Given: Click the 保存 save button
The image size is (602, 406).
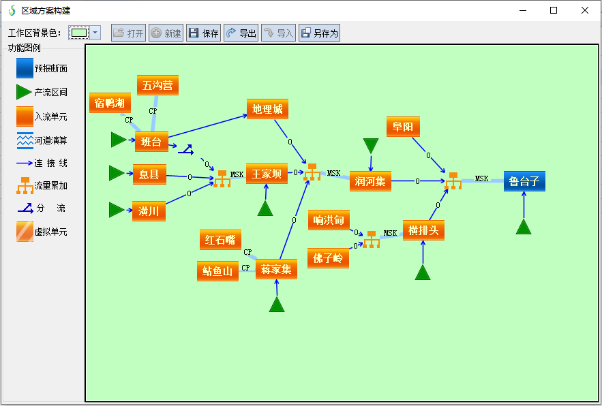Looking at the screenshot, I should (x=204, y=33).
